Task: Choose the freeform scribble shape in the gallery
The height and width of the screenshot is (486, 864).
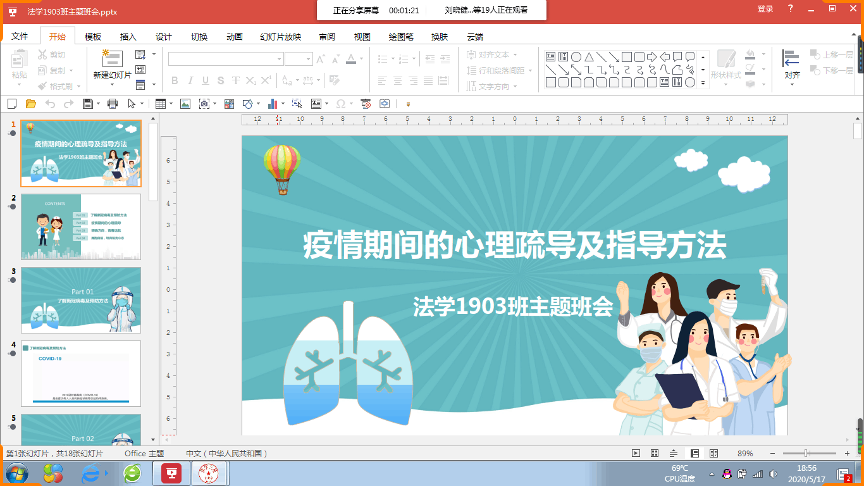Action: [690, 70]
